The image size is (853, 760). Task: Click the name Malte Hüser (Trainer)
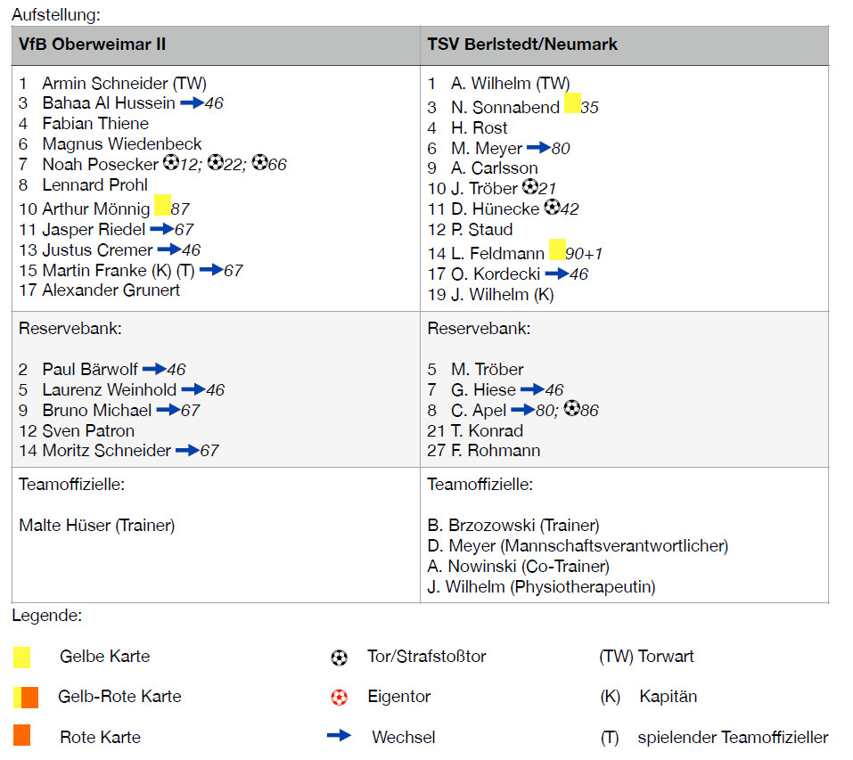coord(96,525)
